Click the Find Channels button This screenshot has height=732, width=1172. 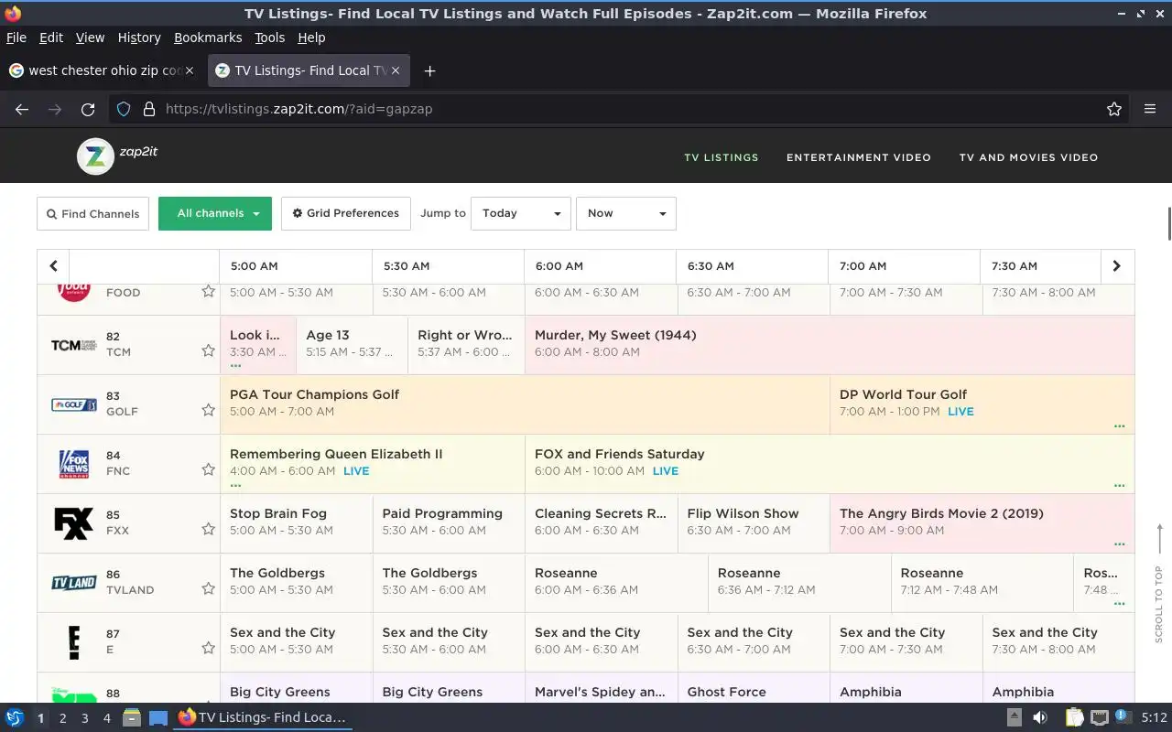coord(92,213)
